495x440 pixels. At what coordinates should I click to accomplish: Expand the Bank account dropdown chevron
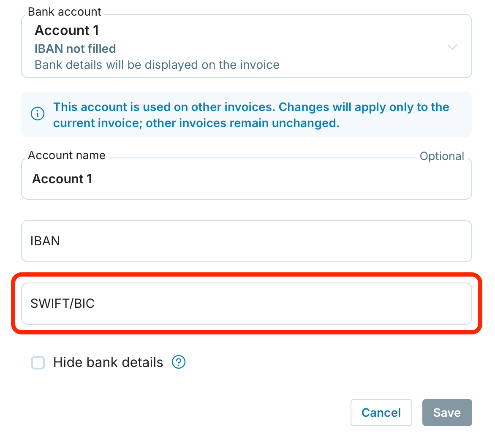click(452, 47)
